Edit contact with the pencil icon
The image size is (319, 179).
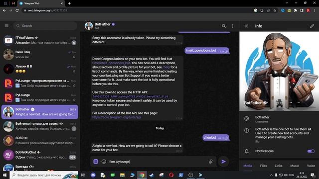312,26
